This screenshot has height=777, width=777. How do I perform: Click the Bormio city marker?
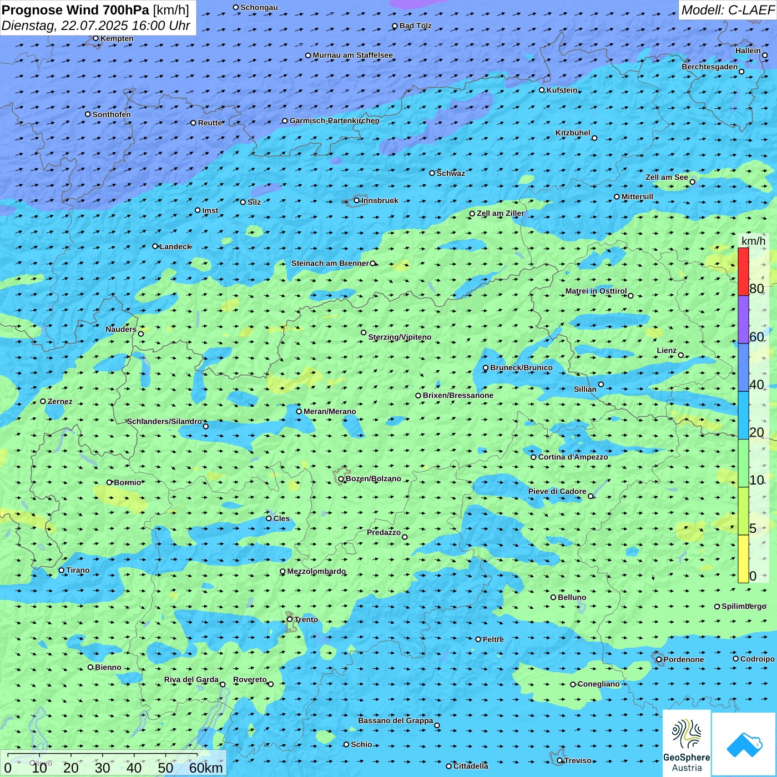pyautogui.click(x=109, y=482)
